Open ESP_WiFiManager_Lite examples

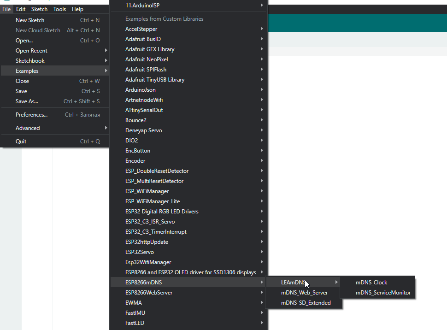[188, 201]
